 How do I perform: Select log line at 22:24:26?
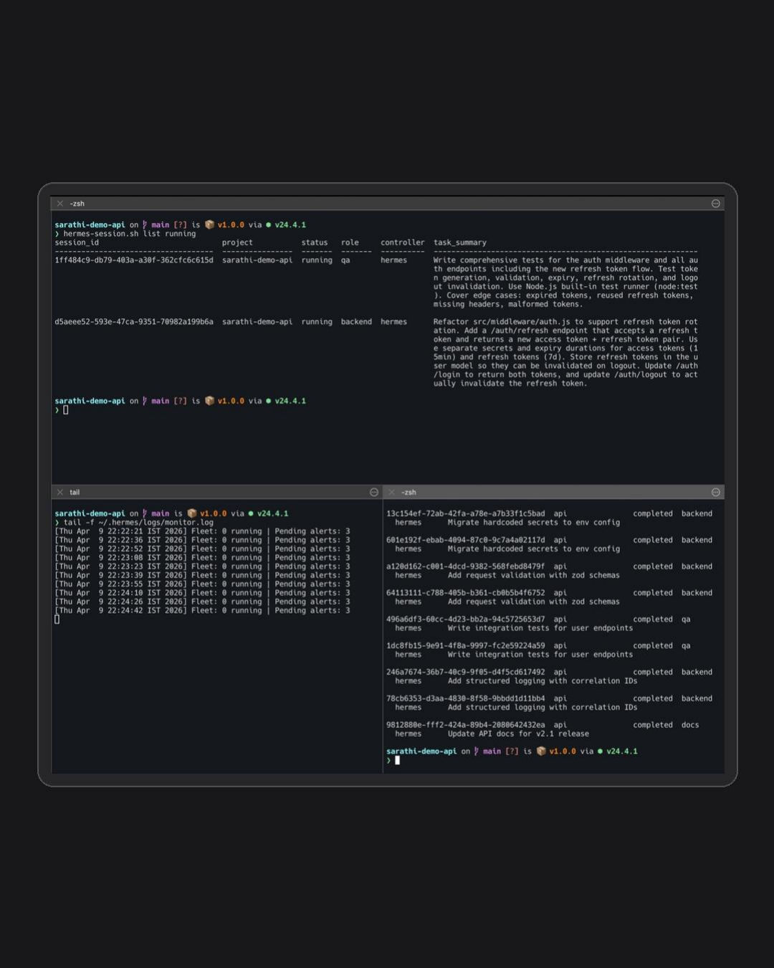click(x=202, y=602)
